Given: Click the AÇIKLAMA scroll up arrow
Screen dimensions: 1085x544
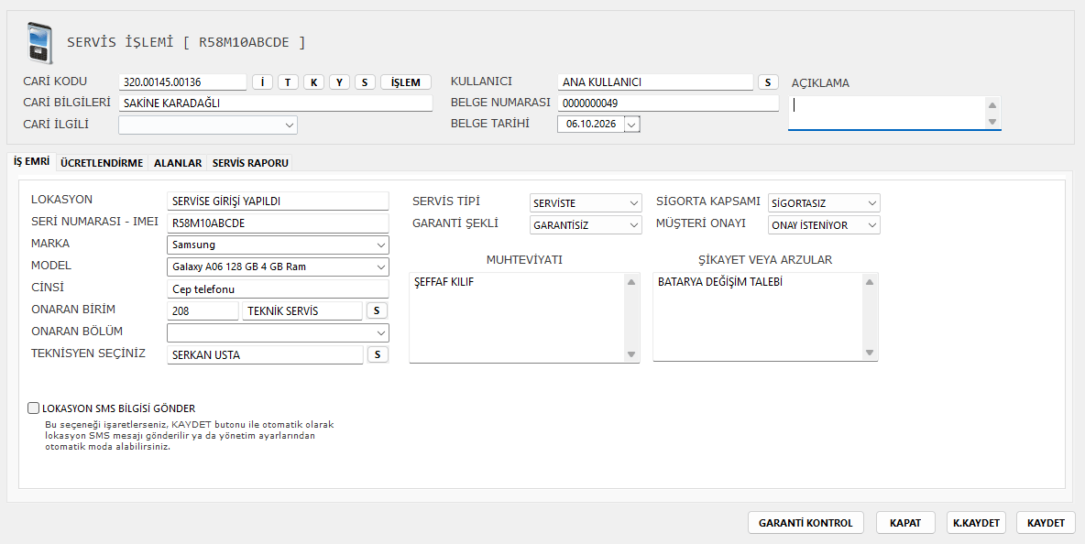Looking at the screenshot, I should click(x=992, y=105).
